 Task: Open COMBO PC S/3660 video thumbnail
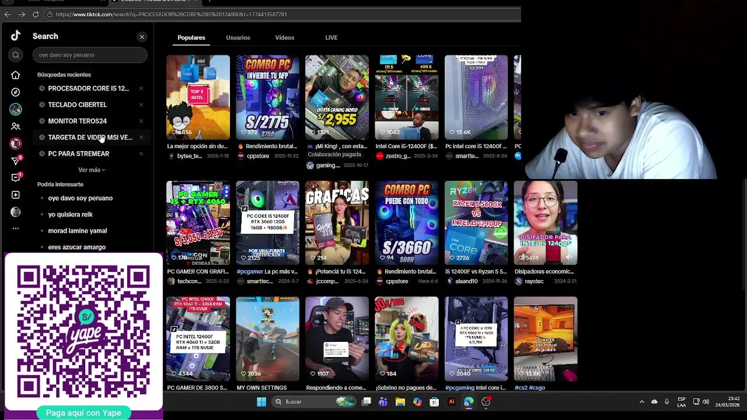point(406,223)
